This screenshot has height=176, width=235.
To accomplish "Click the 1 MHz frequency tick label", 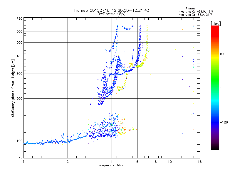I will (23, 162).
